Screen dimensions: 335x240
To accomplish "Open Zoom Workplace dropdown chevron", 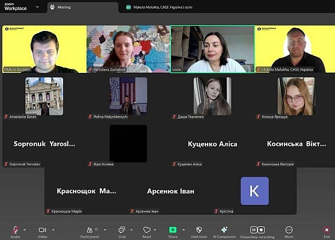I will coord(37,7).
